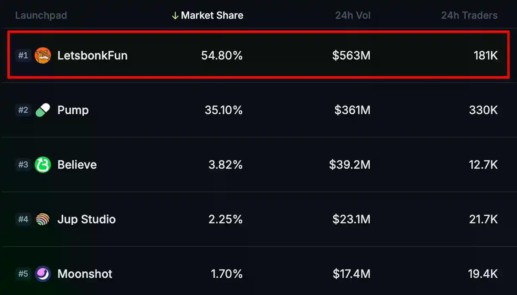The image size is (517, 295).
Task: Sort table by 24h Vol column
Action: 352,16
